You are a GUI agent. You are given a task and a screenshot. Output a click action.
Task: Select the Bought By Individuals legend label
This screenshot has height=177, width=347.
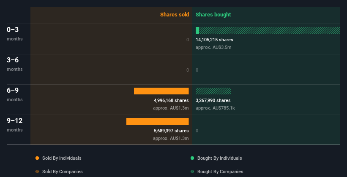219,158
